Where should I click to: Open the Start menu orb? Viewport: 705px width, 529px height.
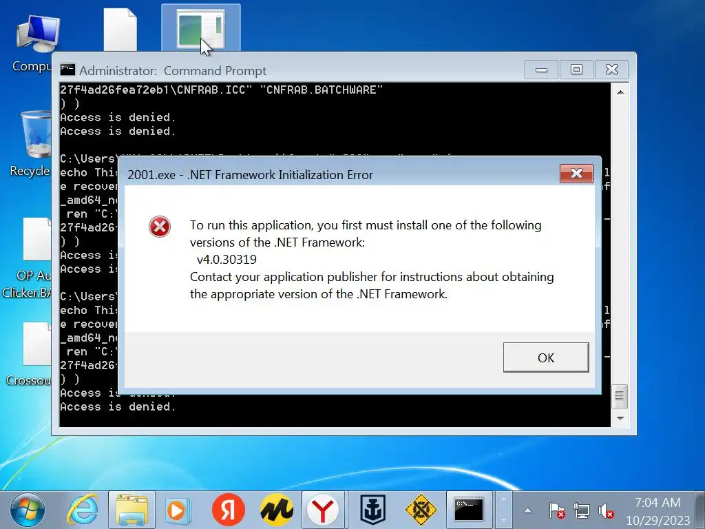pos(28,510)
